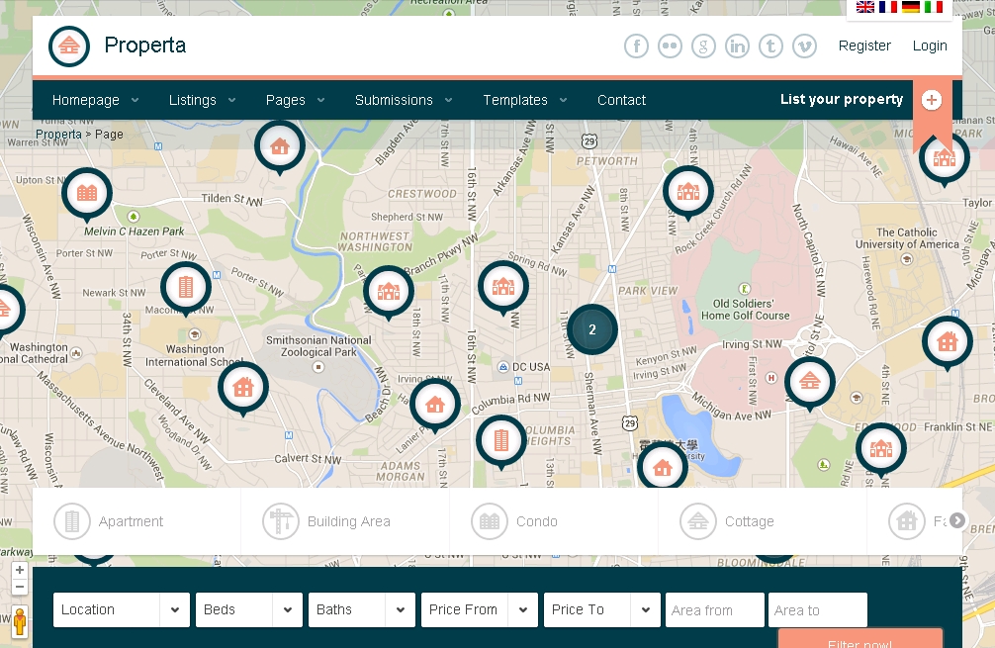Select the Cottage property type filter
This screenshot has height=648, width=995.
(728, 521)
